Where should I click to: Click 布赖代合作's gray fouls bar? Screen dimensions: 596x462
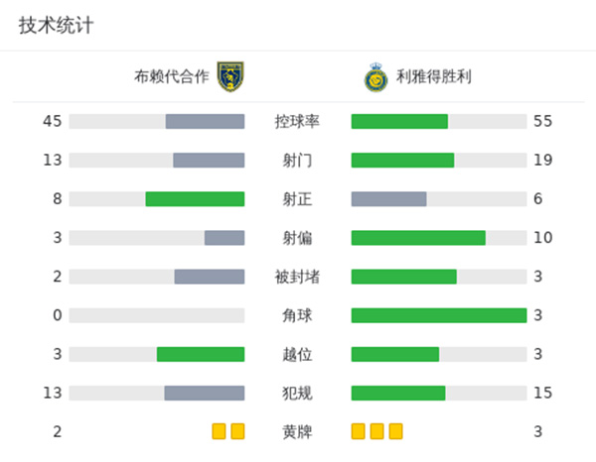(205, 393)
